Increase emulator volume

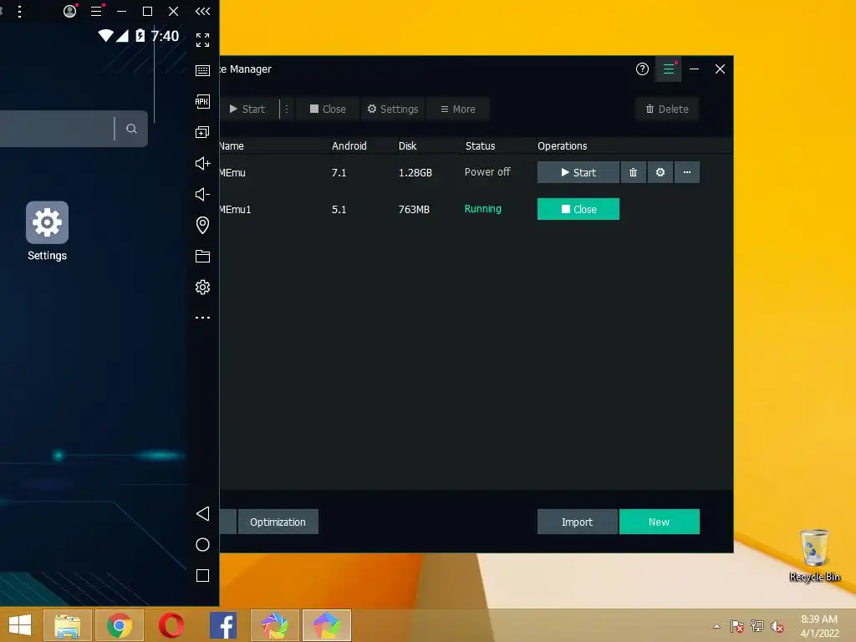(202, 163)
